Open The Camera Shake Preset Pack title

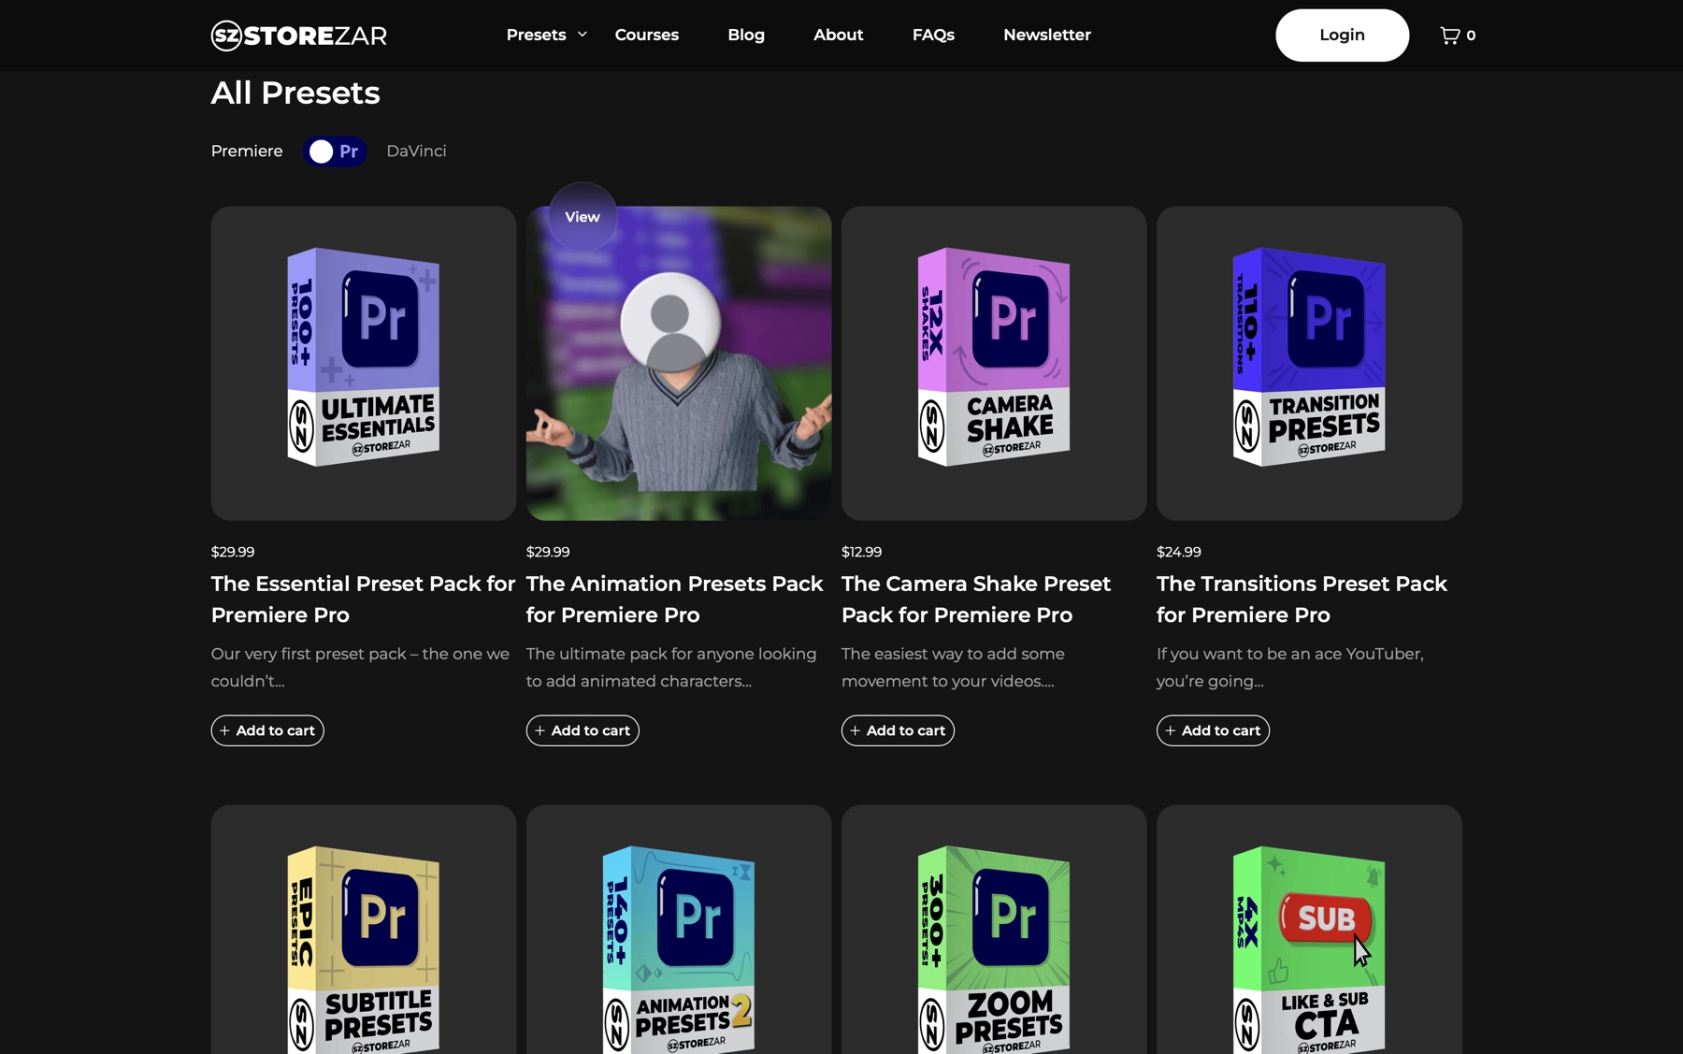[x=976, y=599]
